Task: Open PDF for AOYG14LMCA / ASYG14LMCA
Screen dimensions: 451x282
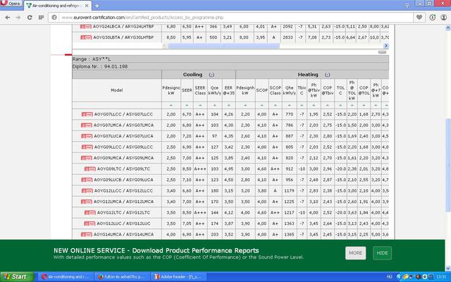Action: (x=87, y=235)
